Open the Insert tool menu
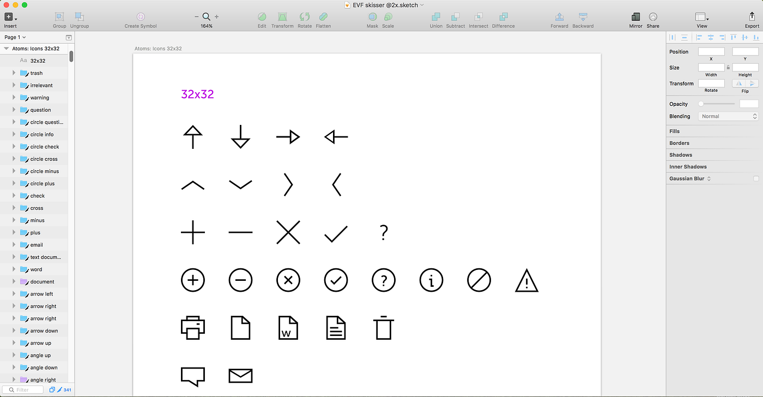The width and height of the screenshot is (763, 397). 10,17
